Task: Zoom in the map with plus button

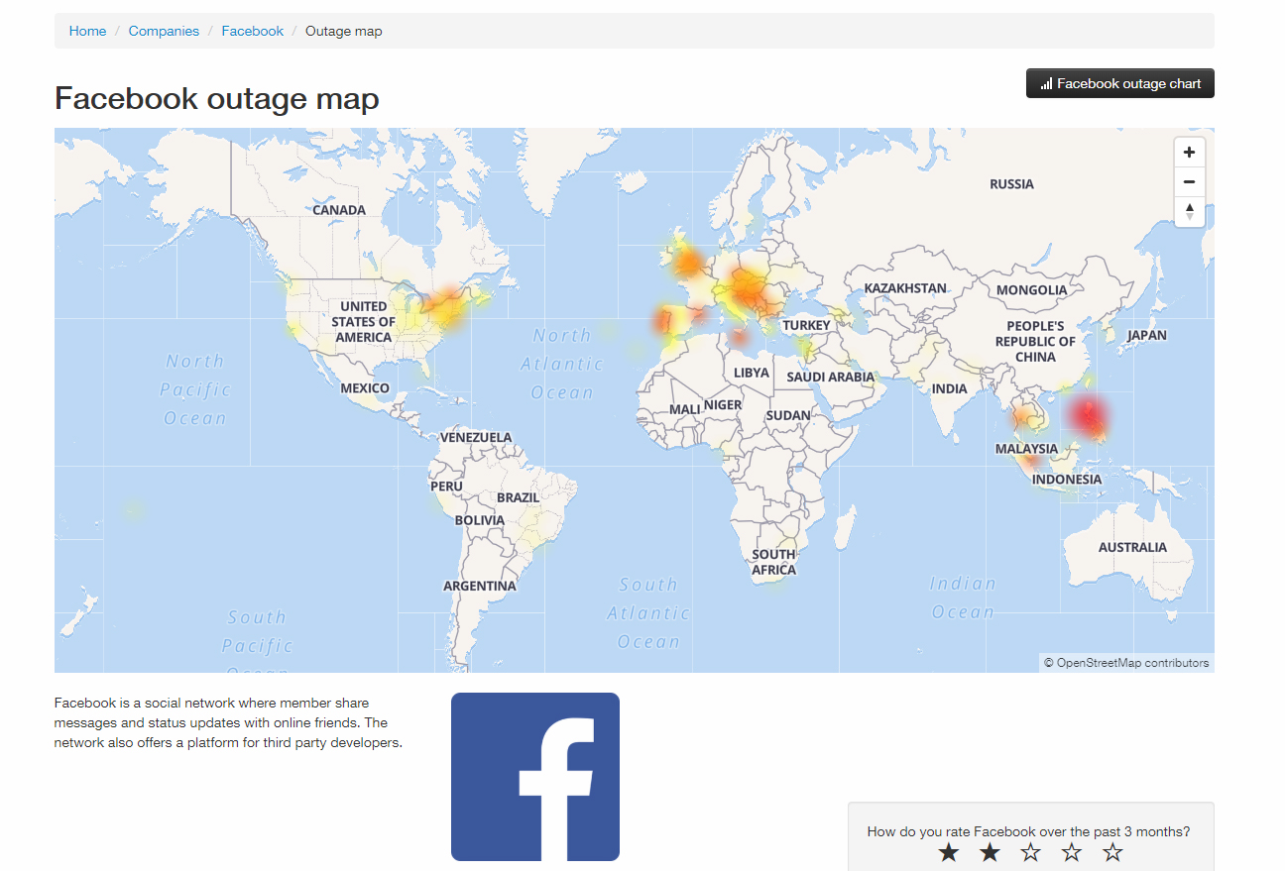Action: pyautogui.click(x=1189, y=153)
